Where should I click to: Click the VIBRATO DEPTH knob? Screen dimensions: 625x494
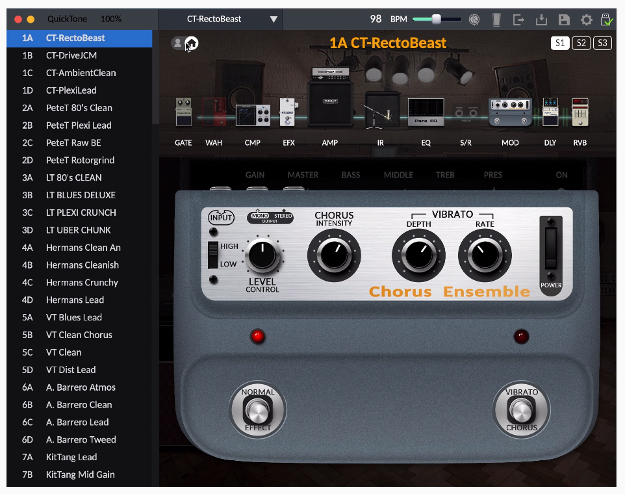pos(418,255)
